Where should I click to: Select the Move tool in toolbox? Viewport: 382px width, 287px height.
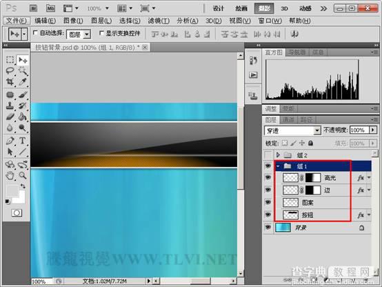click(23, 60)
